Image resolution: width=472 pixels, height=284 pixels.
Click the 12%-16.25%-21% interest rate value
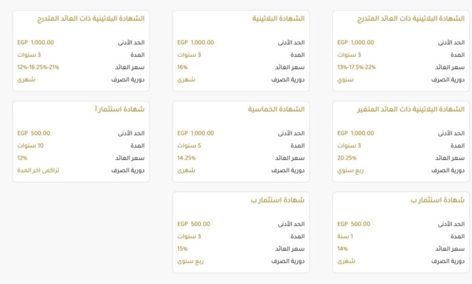tap(38, 67)
